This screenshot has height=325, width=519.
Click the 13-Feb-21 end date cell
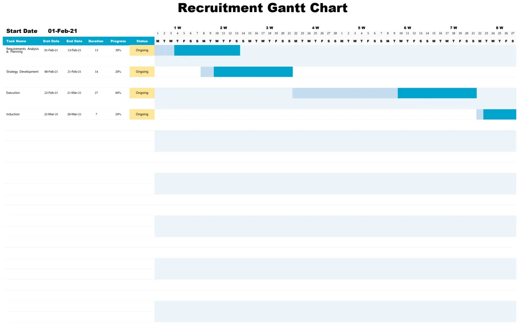coord(74,50)
